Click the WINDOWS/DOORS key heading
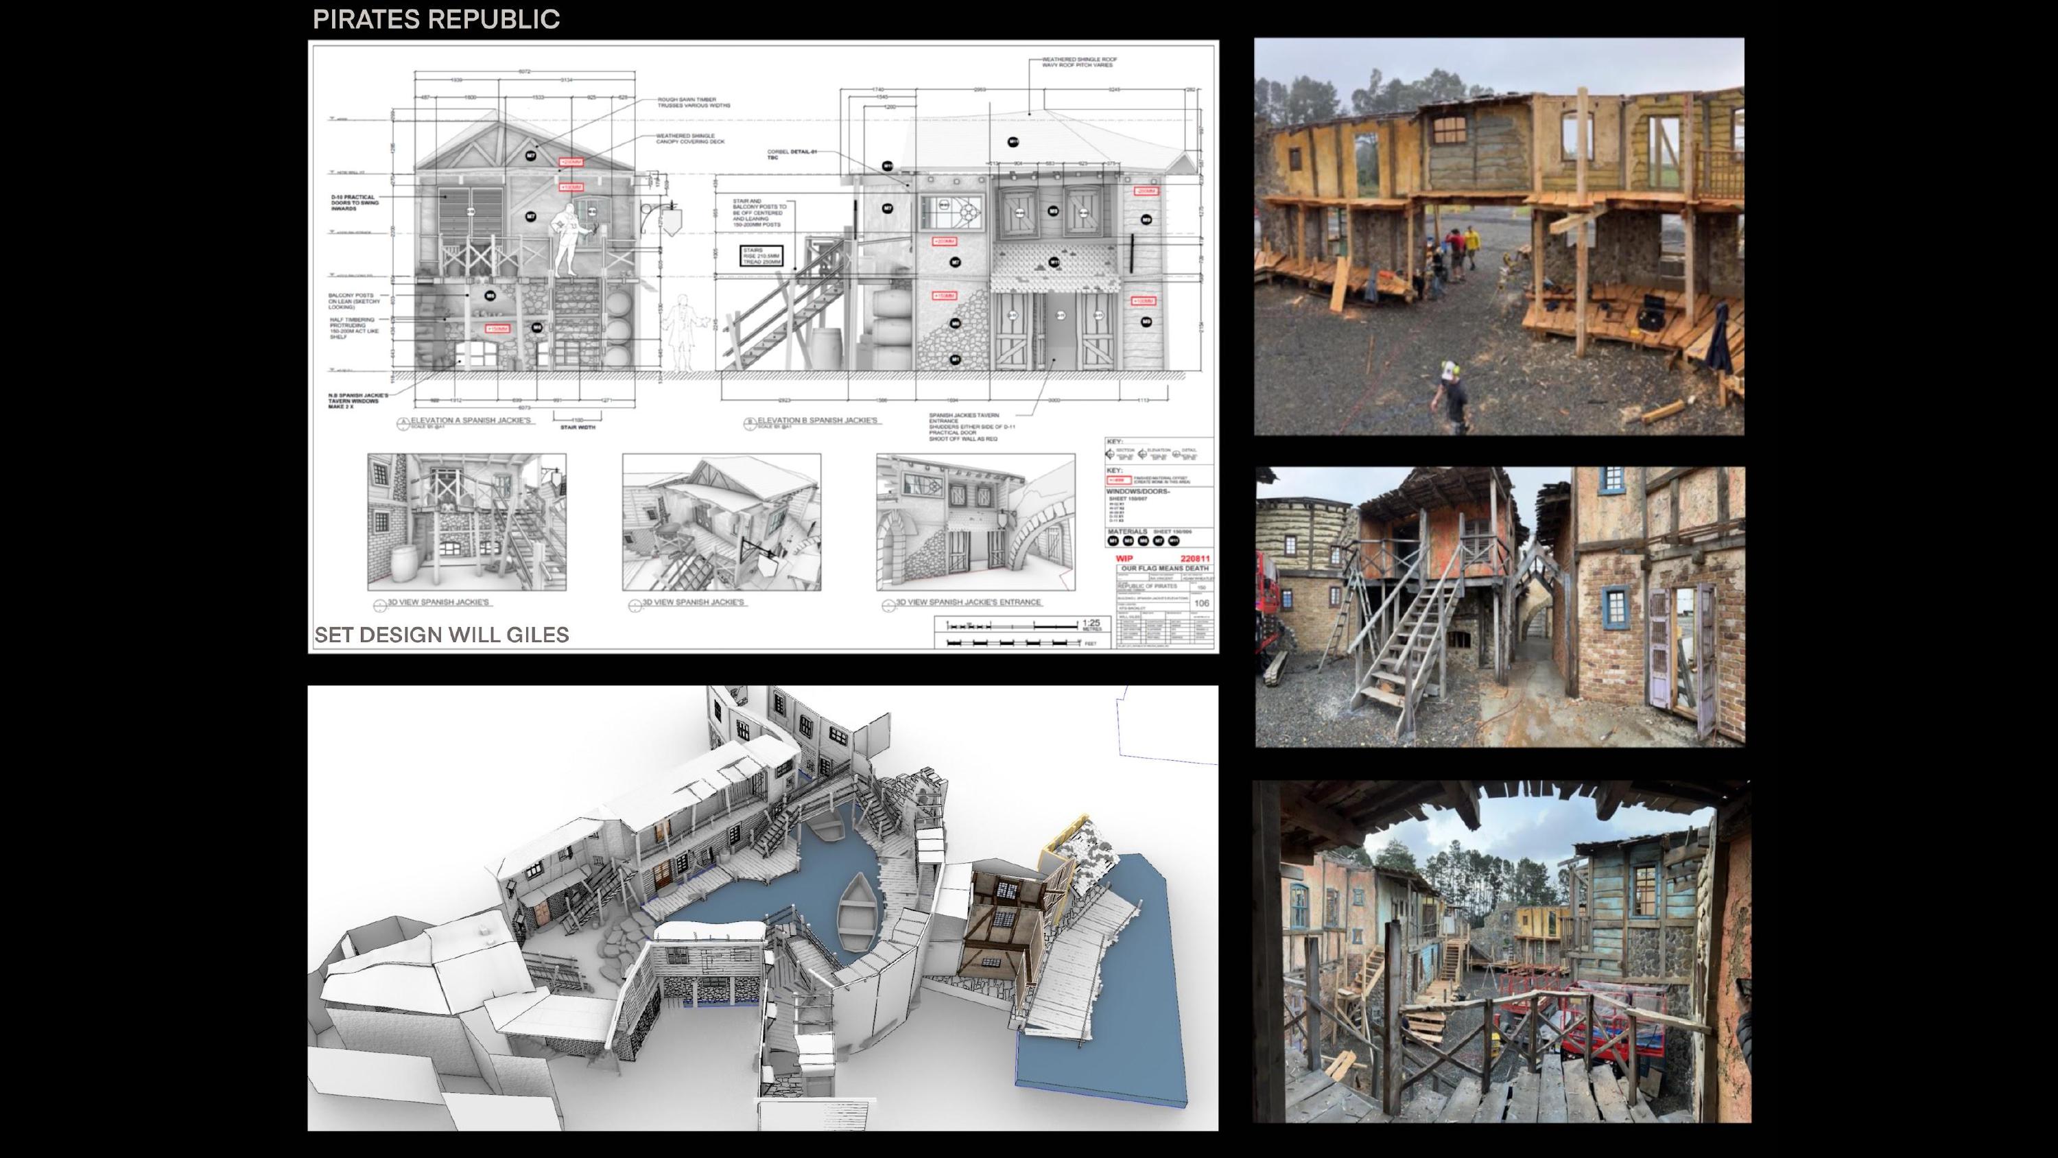Image resolution: width=2058 pixels, height=1158 pixels. pos(1139,491)
